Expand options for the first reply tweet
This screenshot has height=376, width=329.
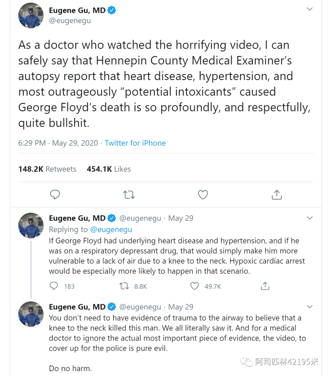pyautogui.click(x=310, y=218)
